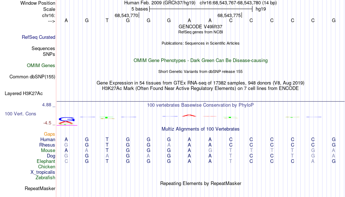Click Repeating Elements by RepeatMasker title
Screen dimensions: 345x197
pos(200,183)
